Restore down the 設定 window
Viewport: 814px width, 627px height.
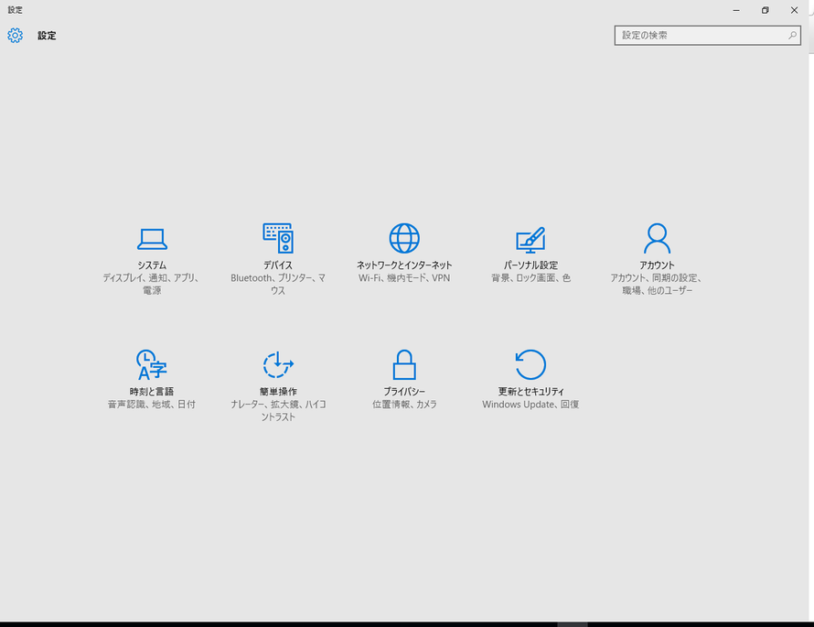click(766, 10)
